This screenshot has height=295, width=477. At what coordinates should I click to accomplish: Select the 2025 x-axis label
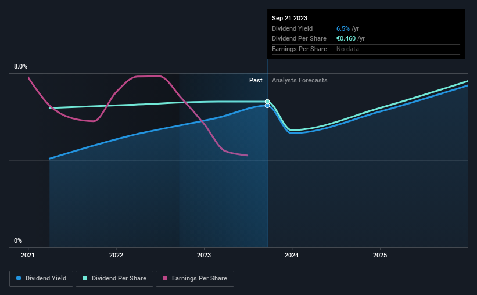click(380, 255)
